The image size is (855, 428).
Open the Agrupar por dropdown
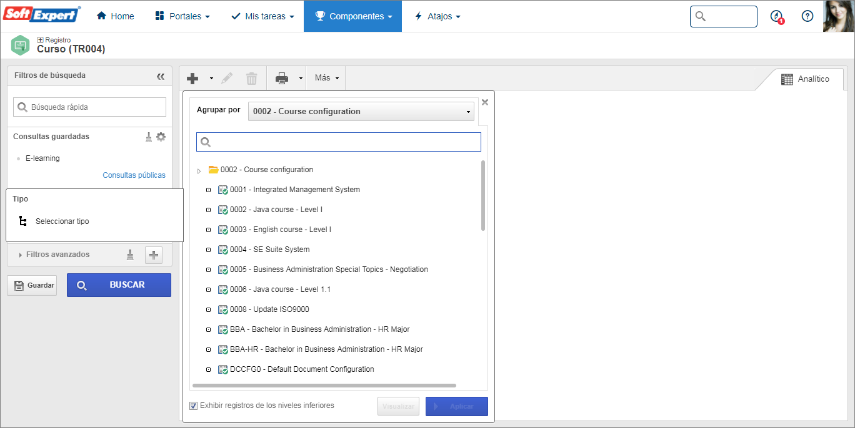(x=361, y=112)
